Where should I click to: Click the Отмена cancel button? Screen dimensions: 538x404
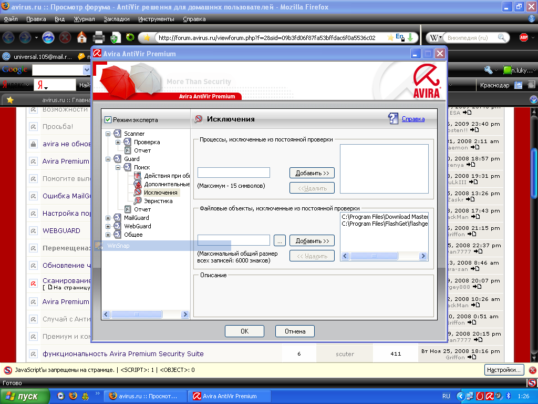tap(295, 331)
